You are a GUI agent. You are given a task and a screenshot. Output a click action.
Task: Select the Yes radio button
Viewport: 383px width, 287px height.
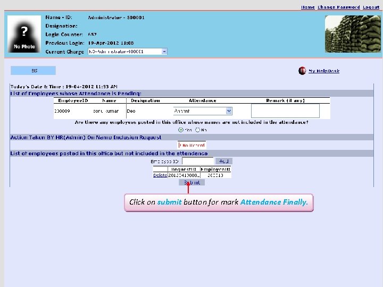pos(180,130)
